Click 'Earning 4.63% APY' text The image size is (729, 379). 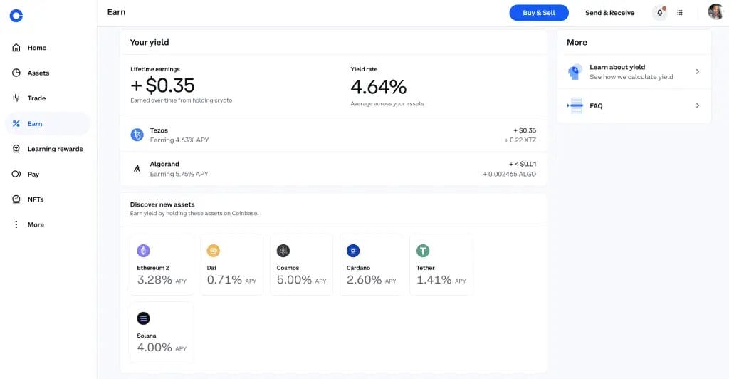click(179, 140)
